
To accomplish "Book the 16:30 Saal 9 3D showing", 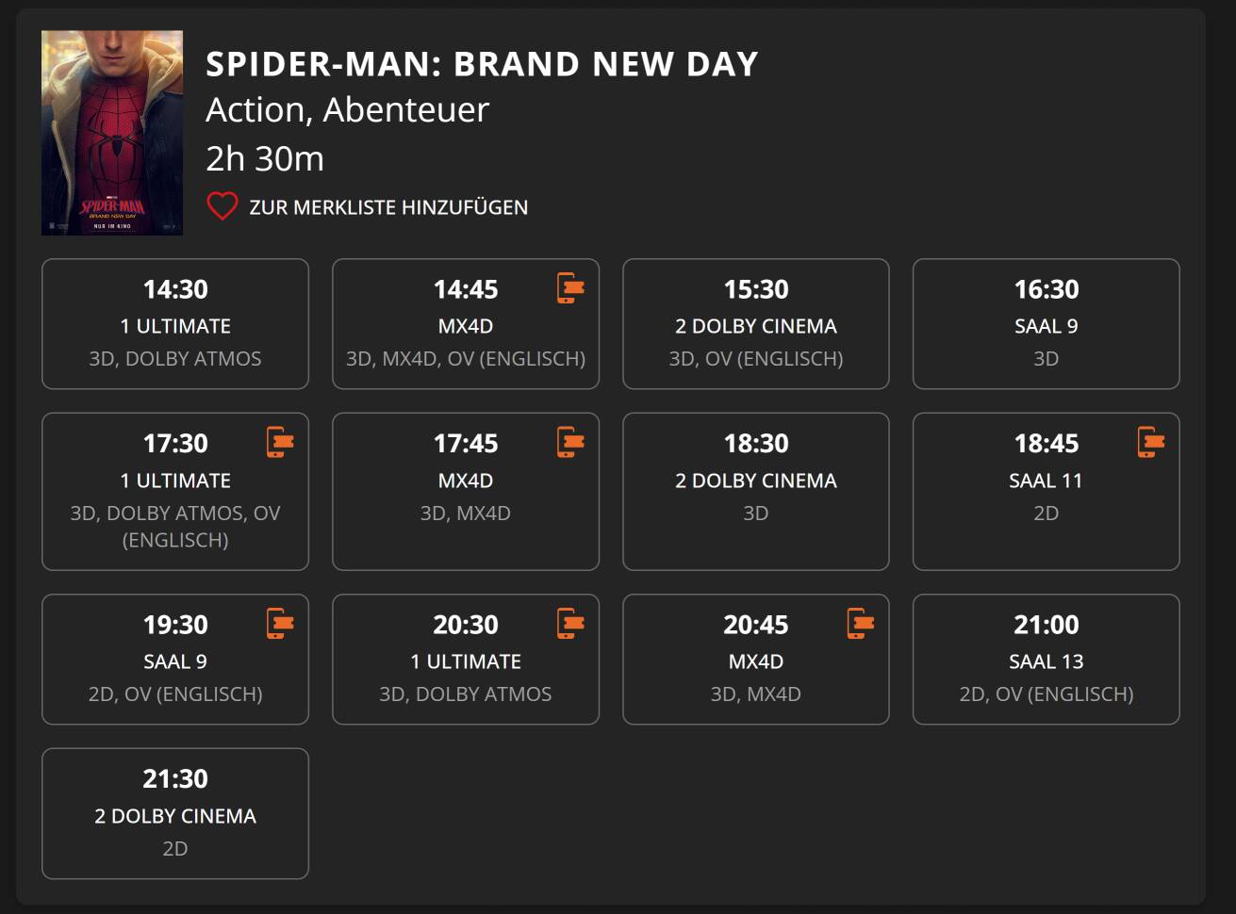I will click(x=1046, y=323).
